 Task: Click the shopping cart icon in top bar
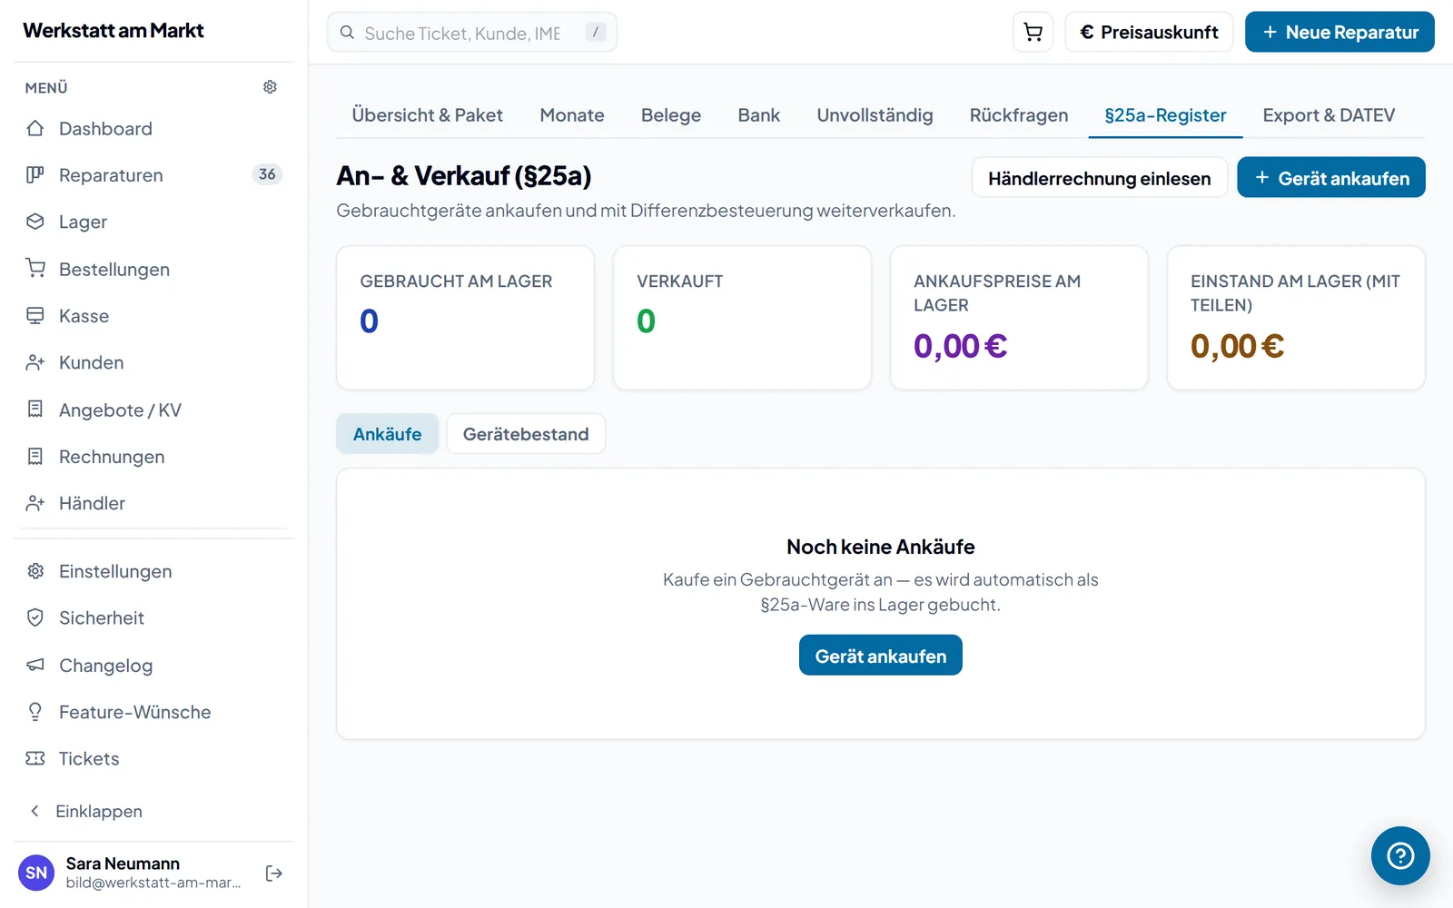pos(1033,32)
